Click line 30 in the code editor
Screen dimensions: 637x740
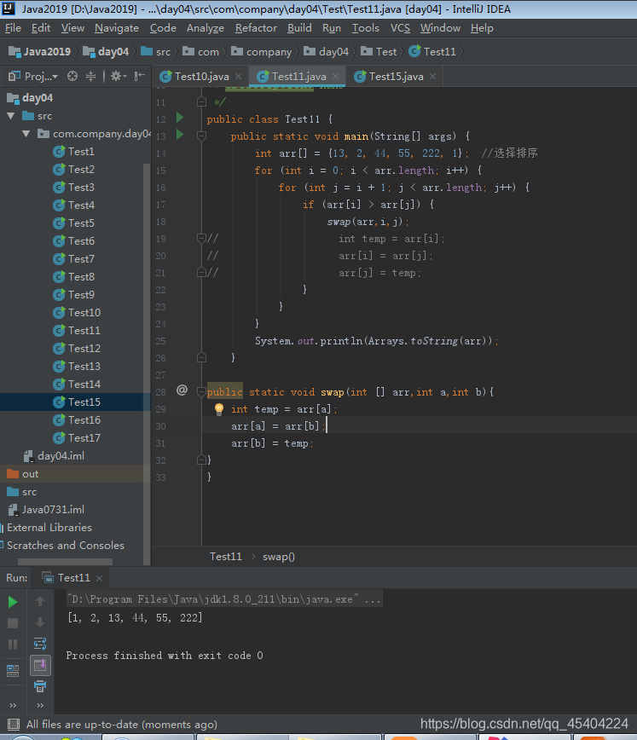420,426
